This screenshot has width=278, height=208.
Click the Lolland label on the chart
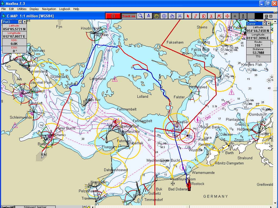tap(143, 97)
